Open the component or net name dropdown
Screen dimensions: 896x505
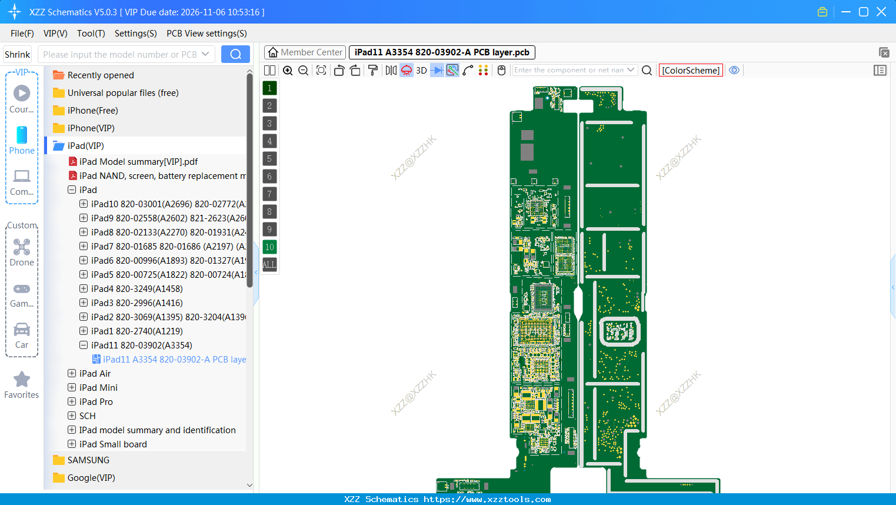pyautogui.click(x=631, y=70)
